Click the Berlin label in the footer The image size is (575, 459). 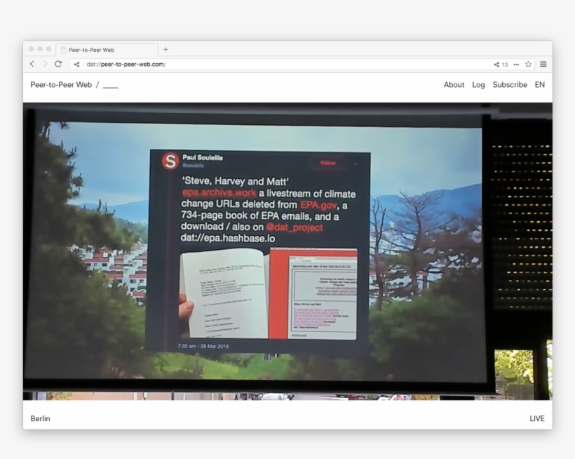[41, 418]
